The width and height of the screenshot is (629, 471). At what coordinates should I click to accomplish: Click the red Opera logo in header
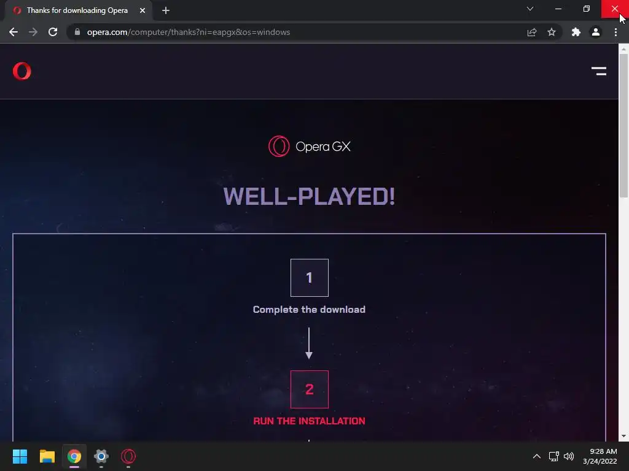(21, 71)
